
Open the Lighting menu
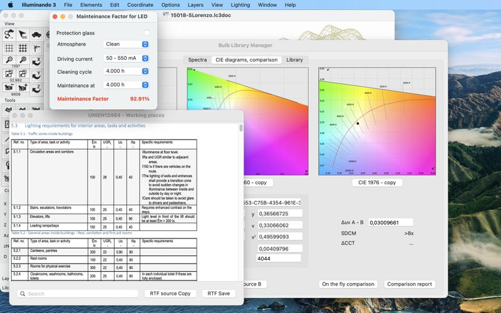click(240, 5)
